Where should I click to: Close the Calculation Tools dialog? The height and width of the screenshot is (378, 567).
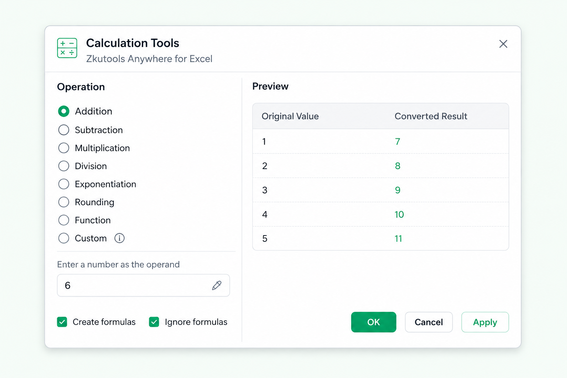[x=503, y=44]
